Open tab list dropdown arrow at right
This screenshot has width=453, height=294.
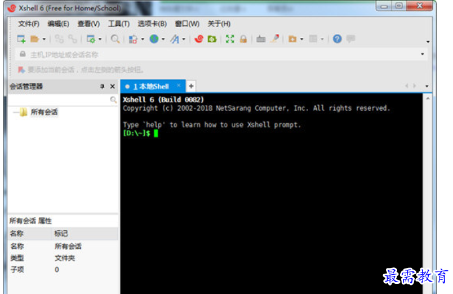click(x=427, y=86)
